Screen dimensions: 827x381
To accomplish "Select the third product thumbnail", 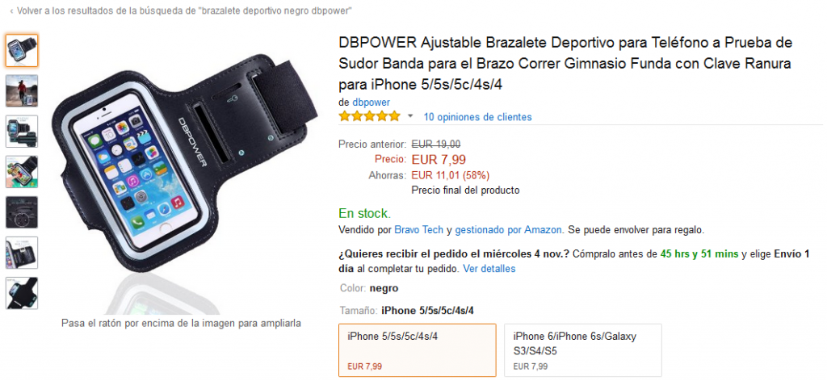I will pos(22,132).
